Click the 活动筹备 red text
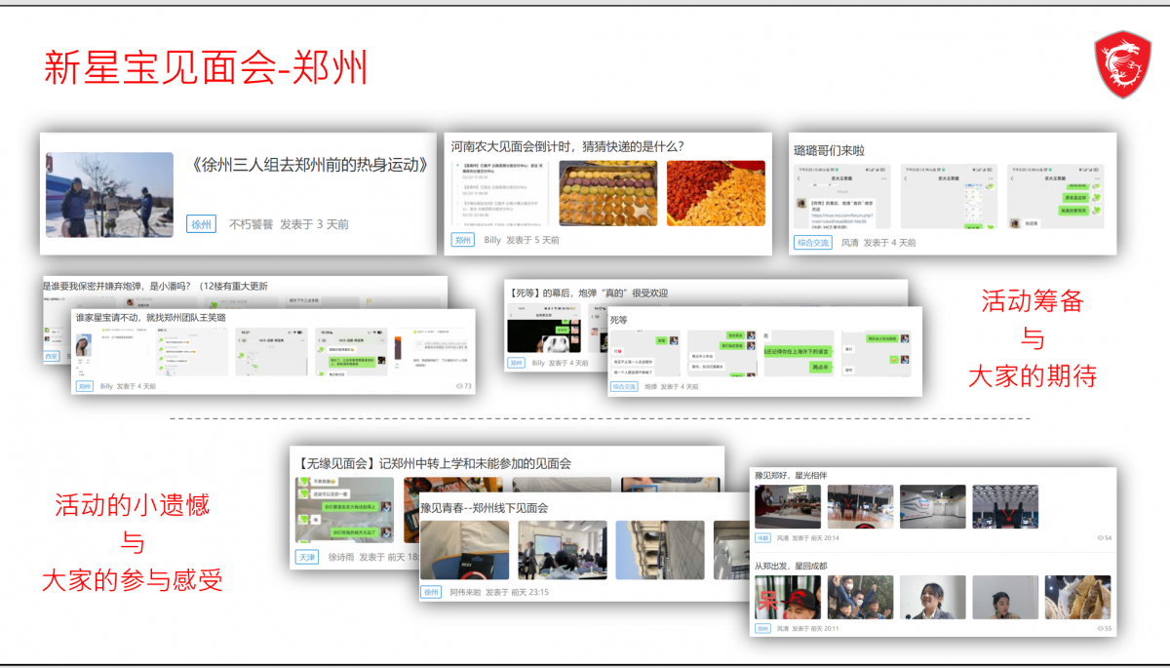Image resolution: width=1170 pixels, height=668 pixels. pos(1032,301)
